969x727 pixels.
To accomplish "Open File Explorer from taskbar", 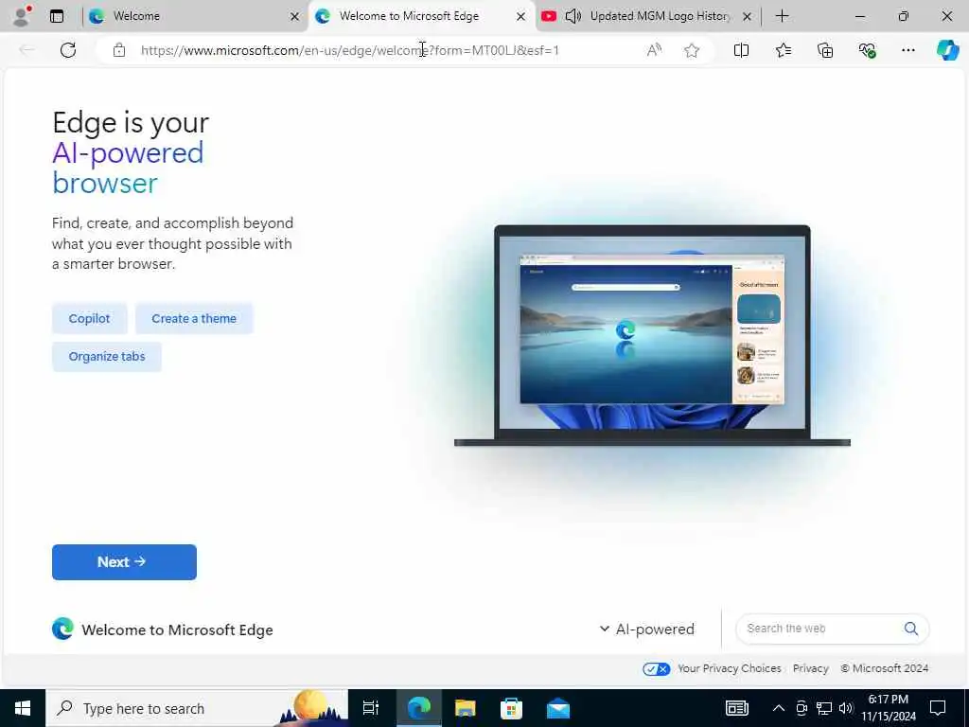I will pyautogui.click(x=465, y=708).
